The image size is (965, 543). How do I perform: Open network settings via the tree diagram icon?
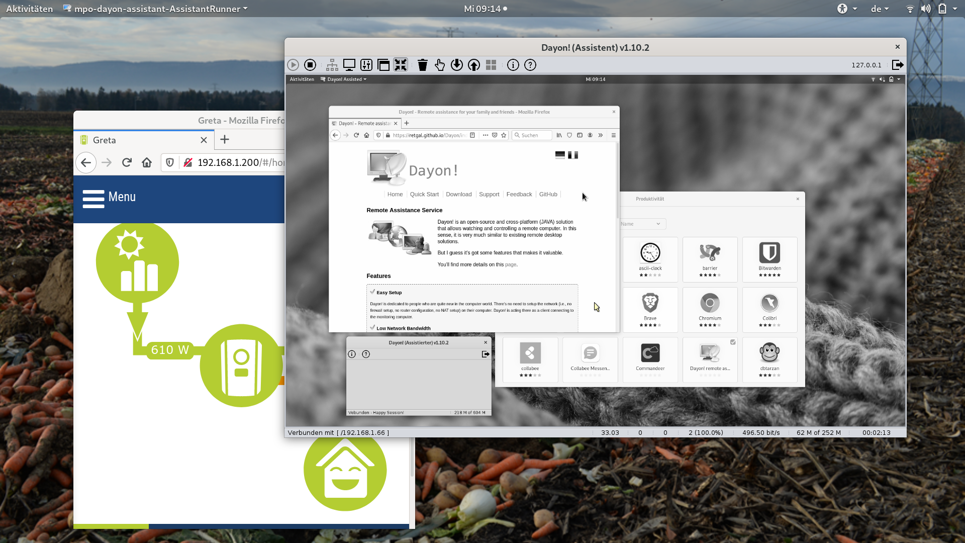[332, 65]
